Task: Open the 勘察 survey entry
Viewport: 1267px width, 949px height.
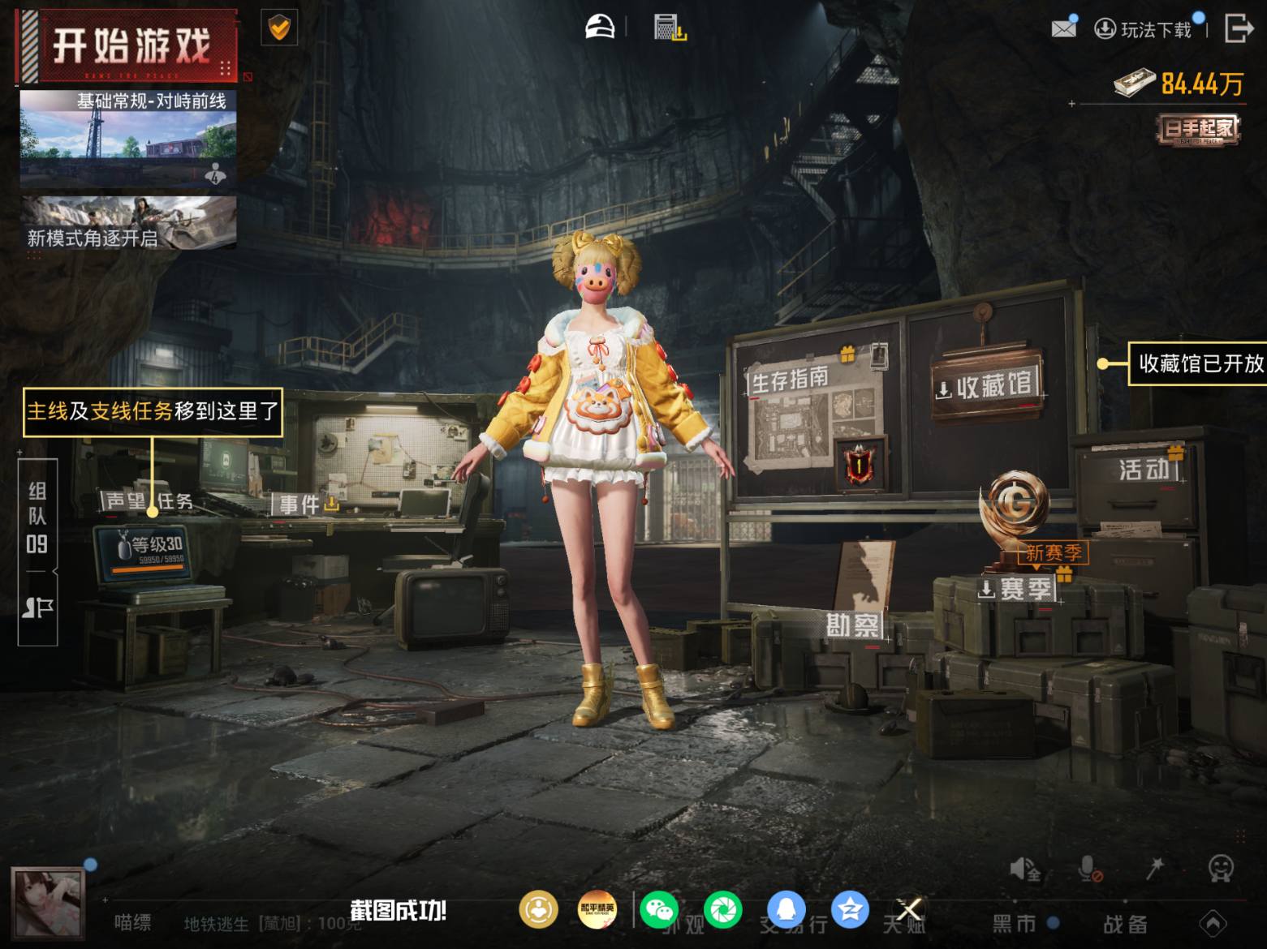Action: (852, 625)
